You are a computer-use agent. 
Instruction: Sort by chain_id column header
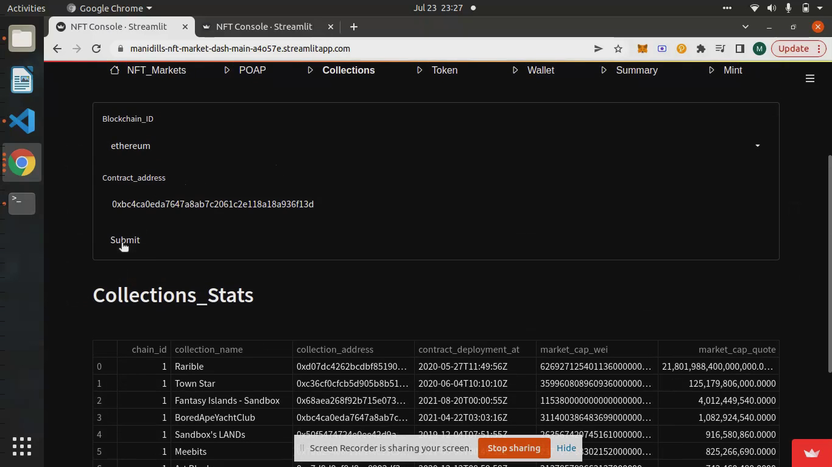[x=144, y=350]
